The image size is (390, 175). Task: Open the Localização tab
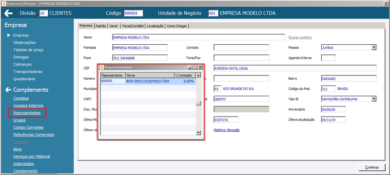(x=155, y=26)
